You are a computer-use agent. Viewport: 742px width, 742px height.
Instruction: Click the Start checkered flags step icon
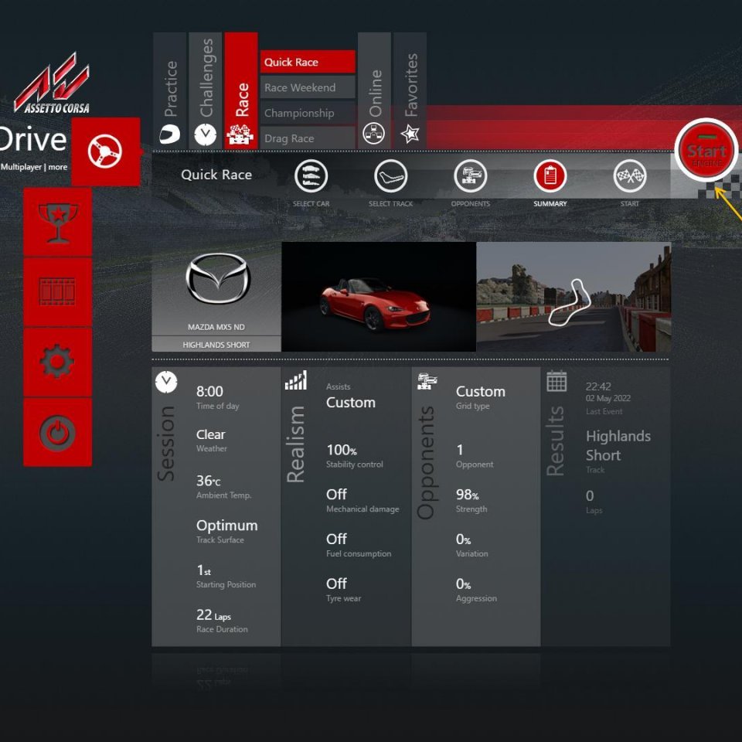[x=630, y=176]
